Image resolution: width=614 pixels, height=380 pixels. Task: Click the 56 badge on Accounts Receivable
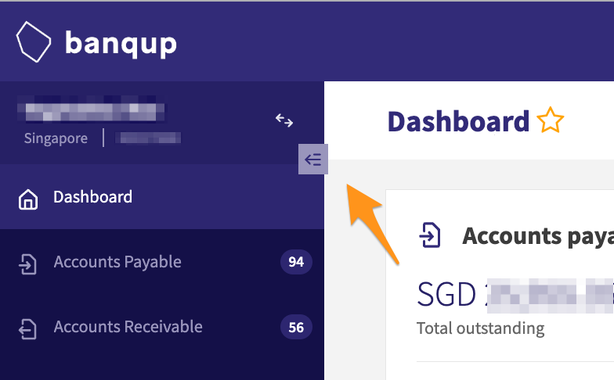[296, 327]
